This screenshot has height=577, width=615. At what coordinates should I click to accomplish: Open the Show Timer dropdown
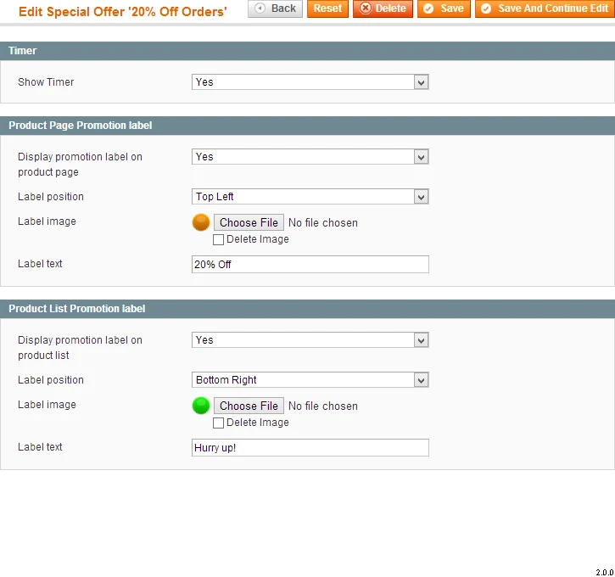[310, 82]
